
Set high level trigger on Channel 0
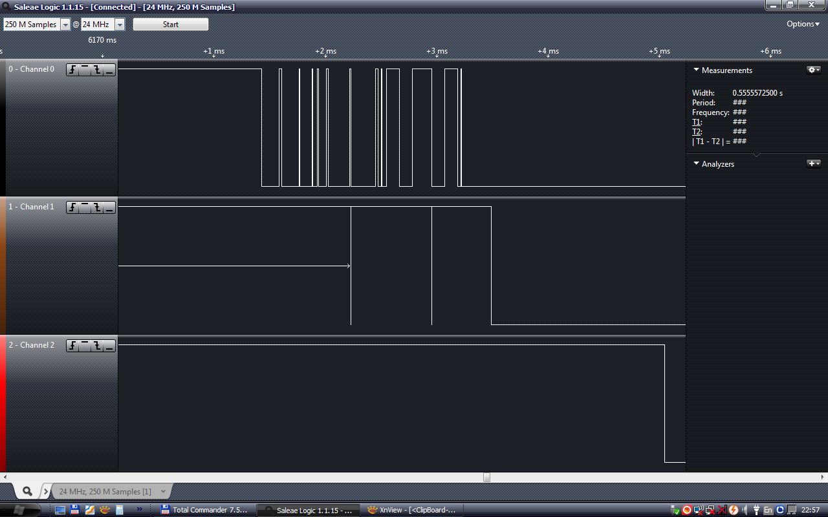pyautogui.click(x=85, y=70)
